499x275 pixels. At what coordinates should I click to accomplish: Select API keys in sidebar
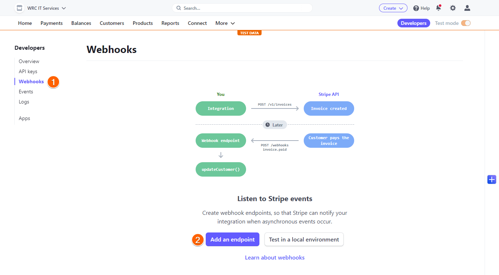(28, 71)
